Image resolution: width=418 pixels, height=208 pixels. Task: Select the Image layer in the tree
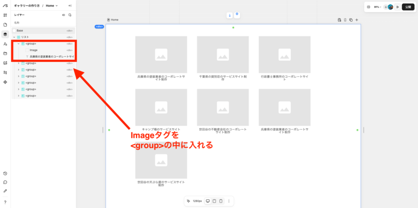(x=33, y=50)
